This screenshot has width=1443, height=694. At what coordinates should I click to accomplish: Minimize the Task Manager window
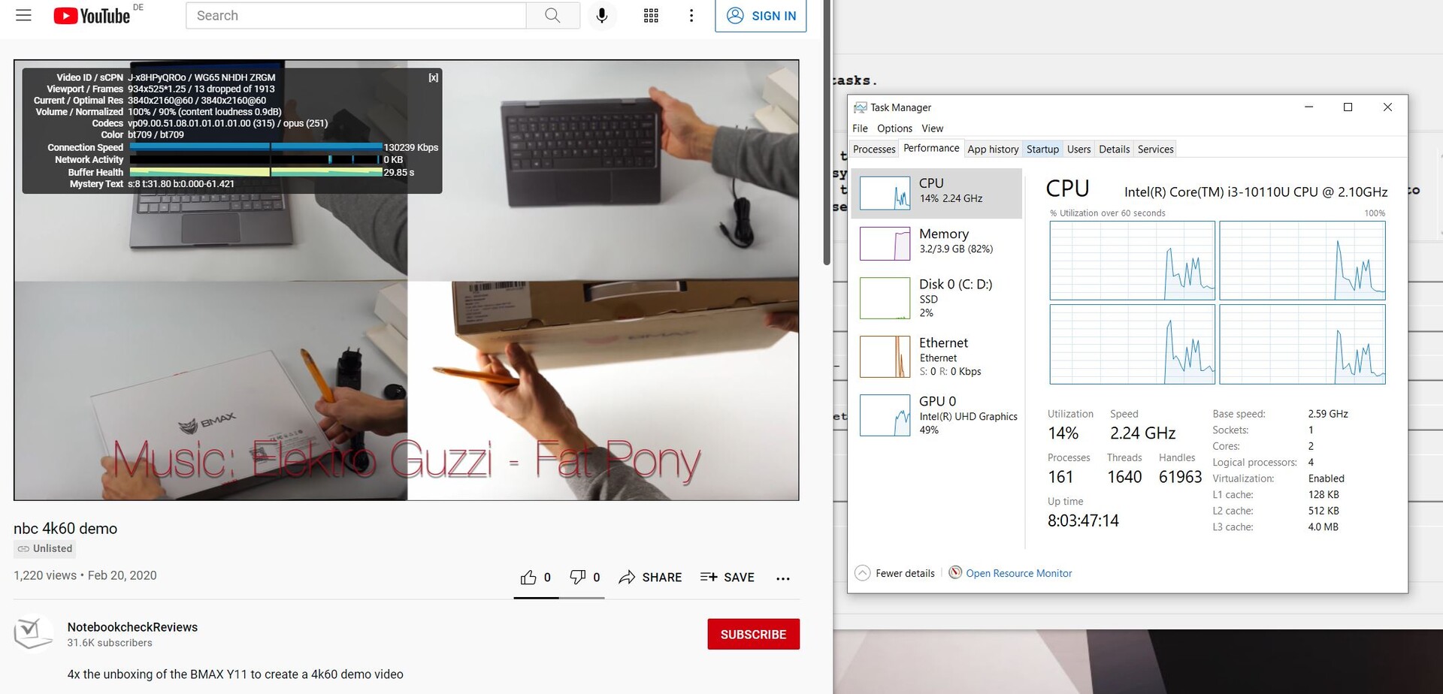(1308, 107)
